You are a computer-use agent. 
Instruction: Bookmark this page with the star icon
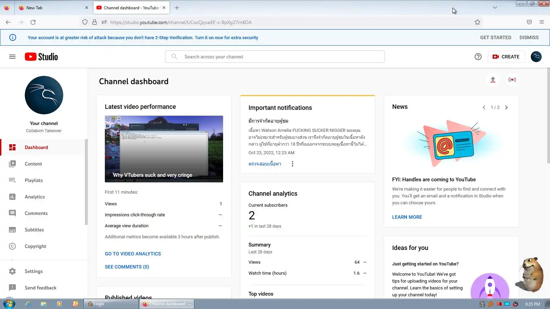(477, 22)
